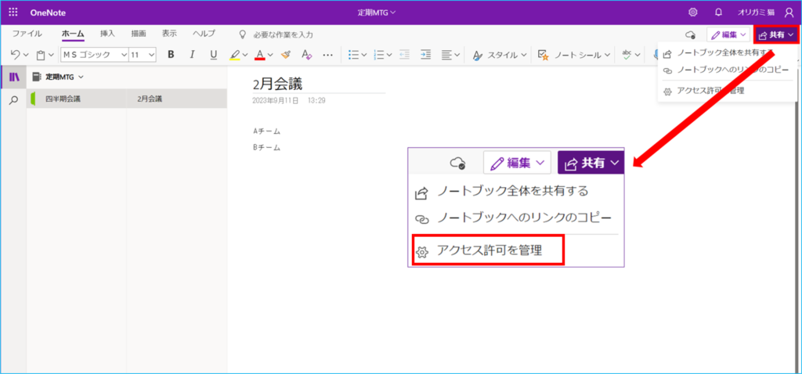802x374 pixels.
Task: Toggle underline text formatting
Action: pos(211,55)
